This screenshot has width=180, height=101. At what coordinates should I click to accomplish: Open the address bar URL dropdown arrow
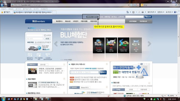pos(128,5)
